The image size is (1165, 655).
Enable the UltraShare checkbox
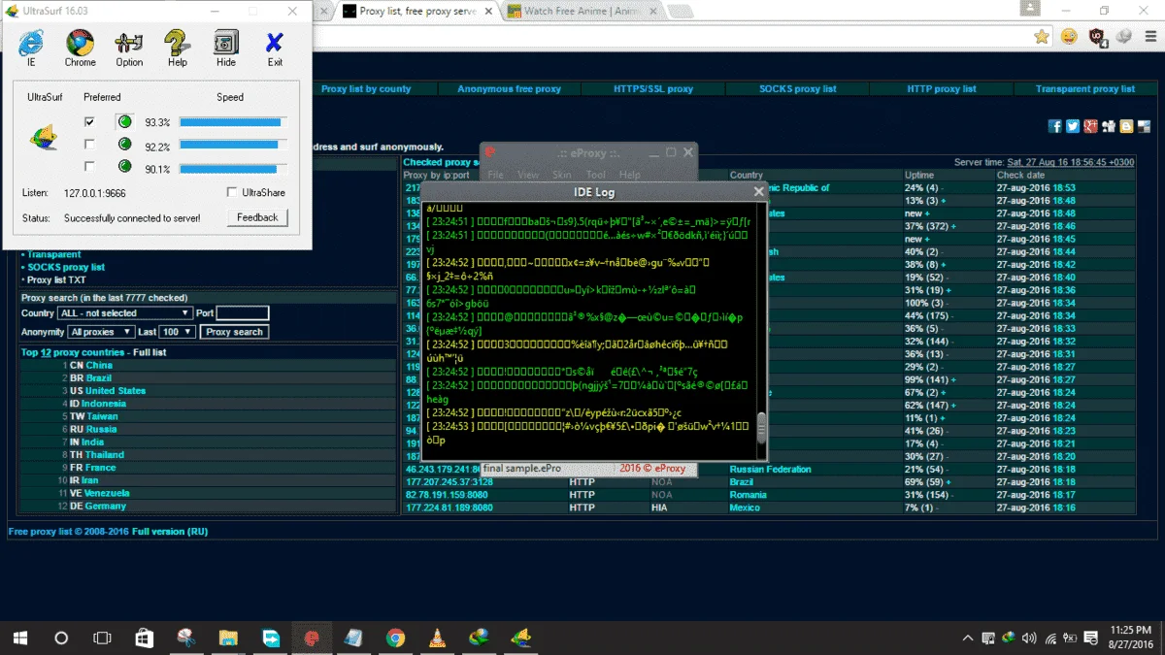[232, 192]
